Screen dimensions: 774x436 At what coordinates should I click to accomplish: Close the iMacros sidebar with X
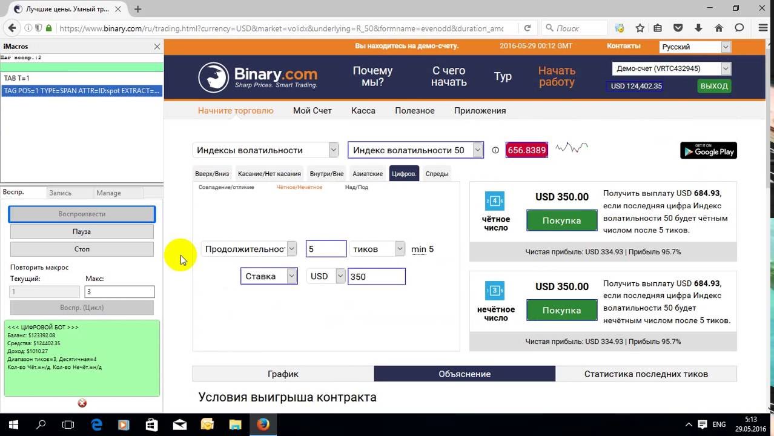[157, 47]
